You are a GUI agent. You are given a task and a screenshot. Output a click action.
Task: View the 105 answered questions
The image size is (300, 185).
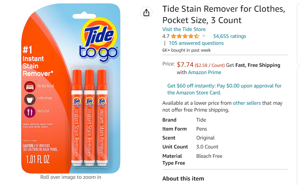196,43
